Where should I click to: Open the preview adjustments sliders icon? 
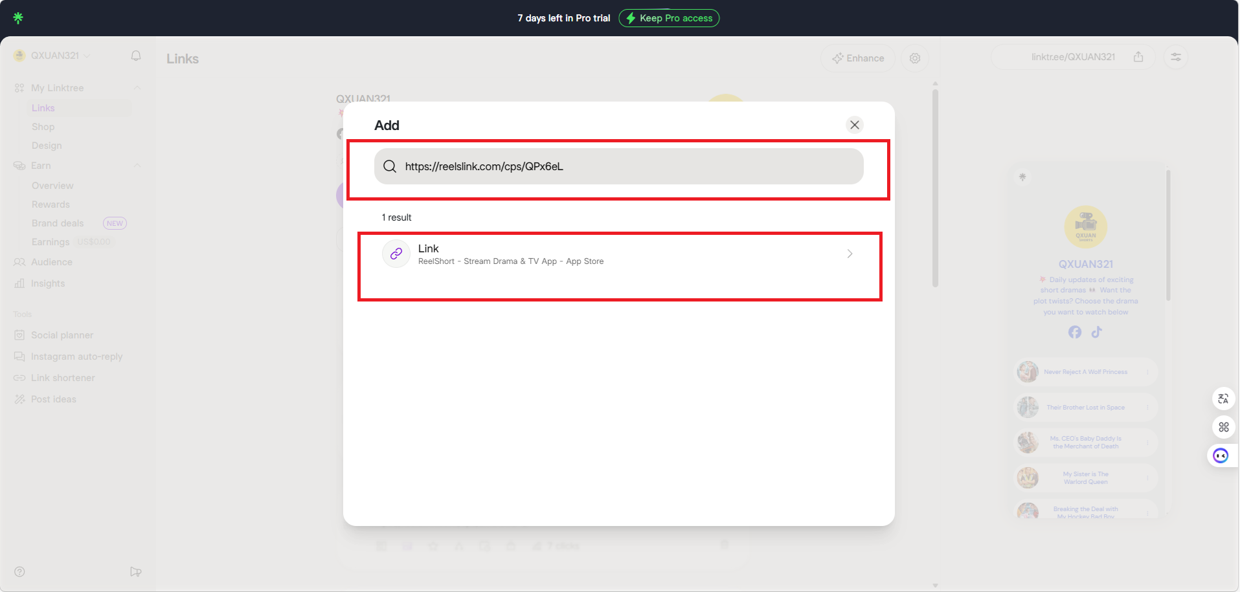coord(1176,57)
